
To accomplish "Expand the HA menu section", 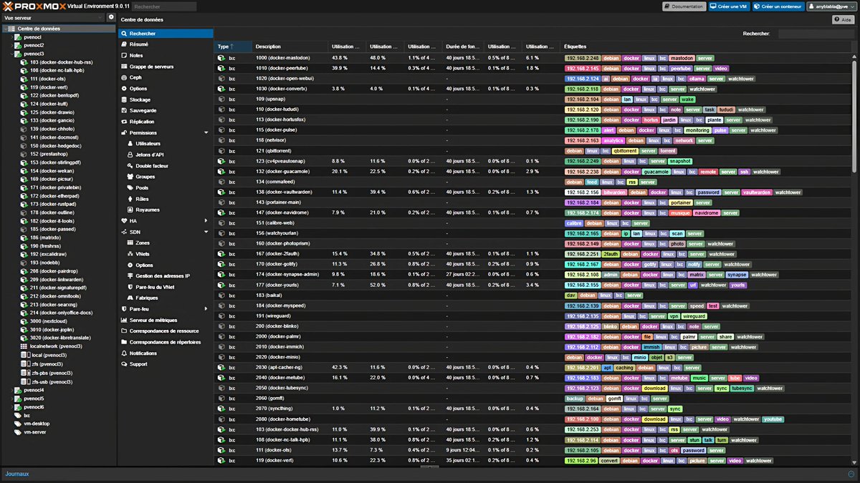I will click(x=206, y=221).
